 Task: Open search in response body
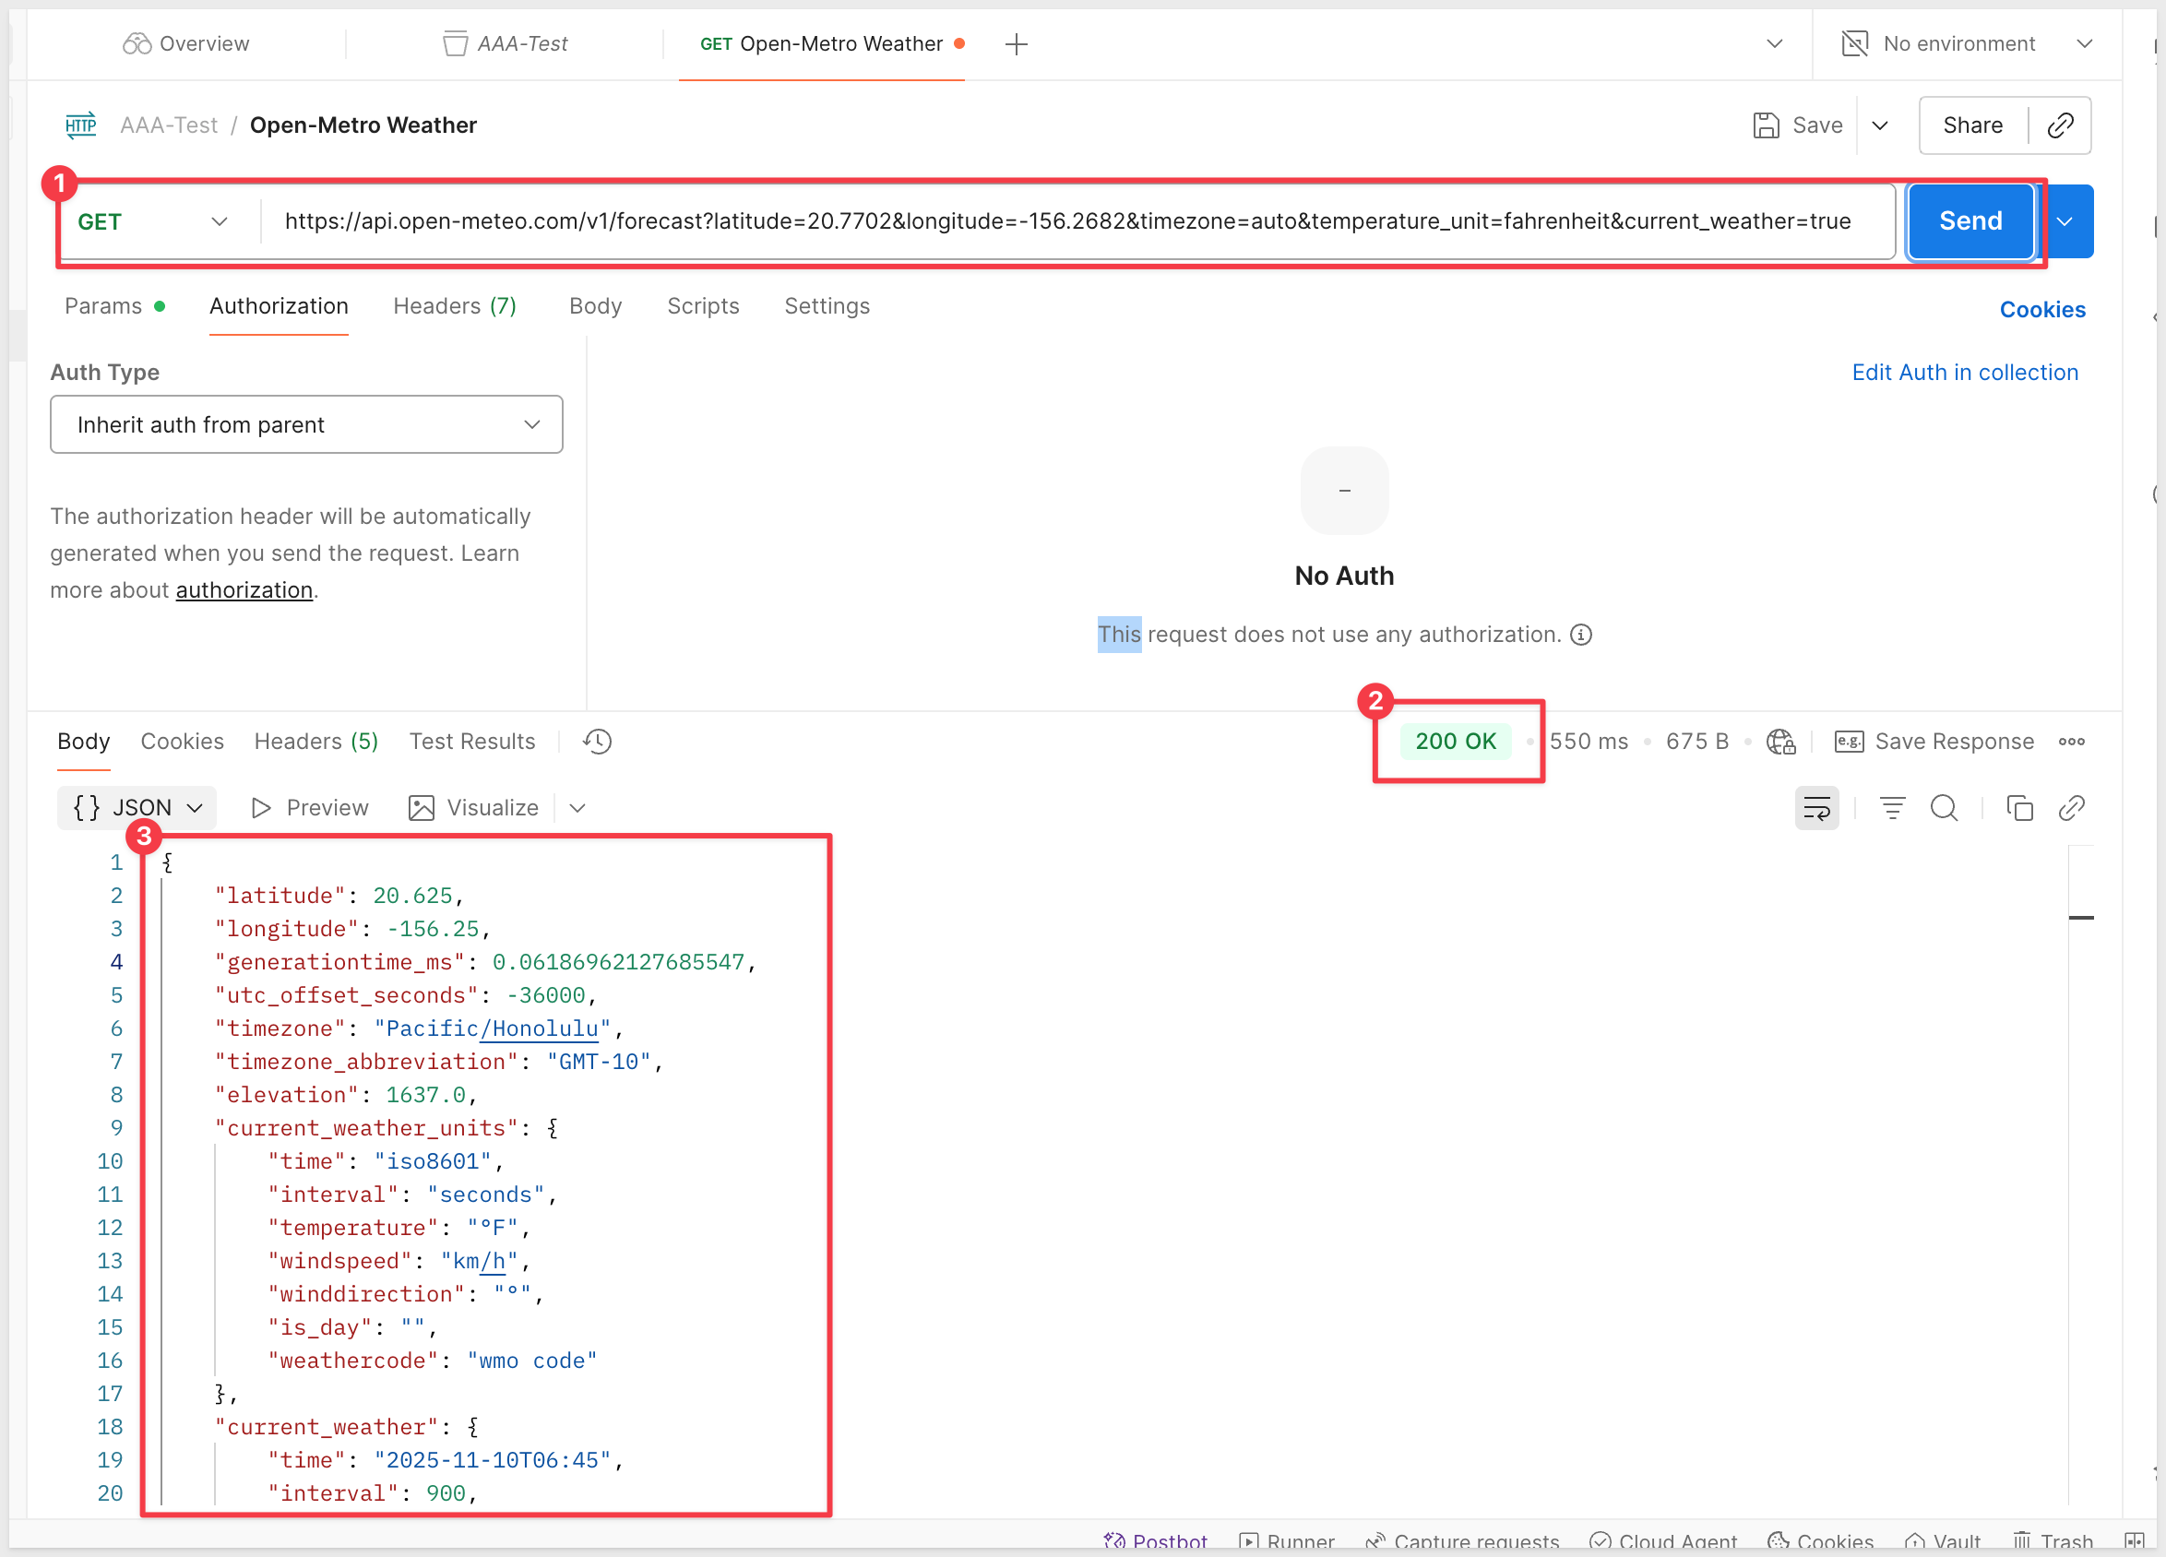(1944, 808)
